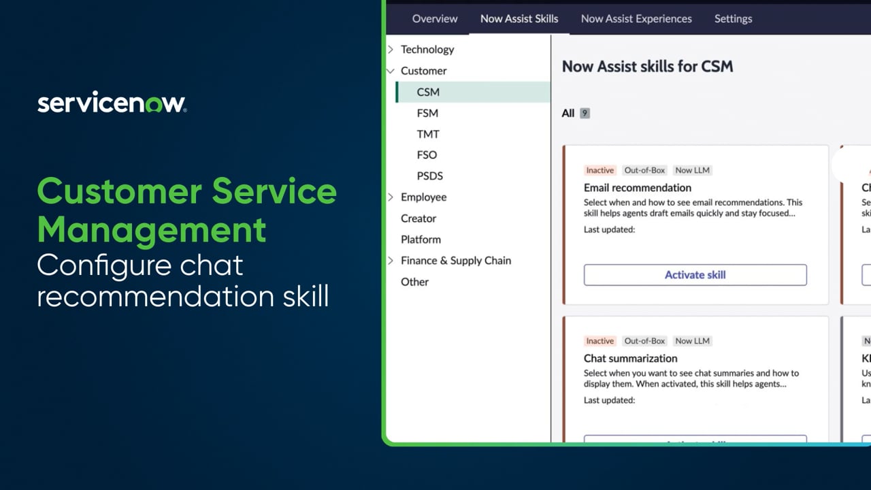This screenshot has width=871, height=490.
Task: Expand the Technology category
Action: [391, 49]
